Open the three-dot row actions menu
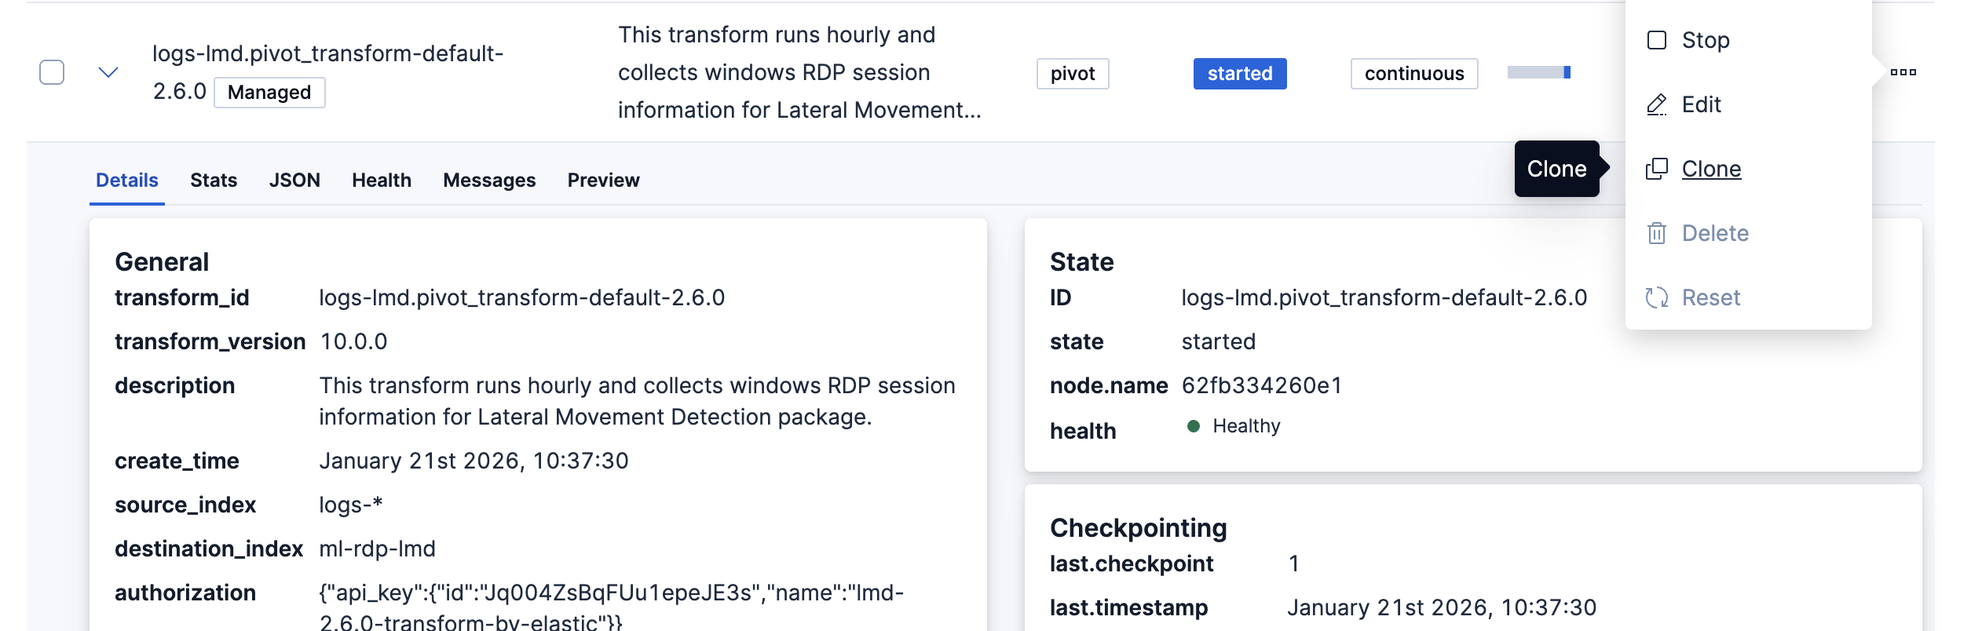This screenshot has width=1971, height=631. [1903, 72]
